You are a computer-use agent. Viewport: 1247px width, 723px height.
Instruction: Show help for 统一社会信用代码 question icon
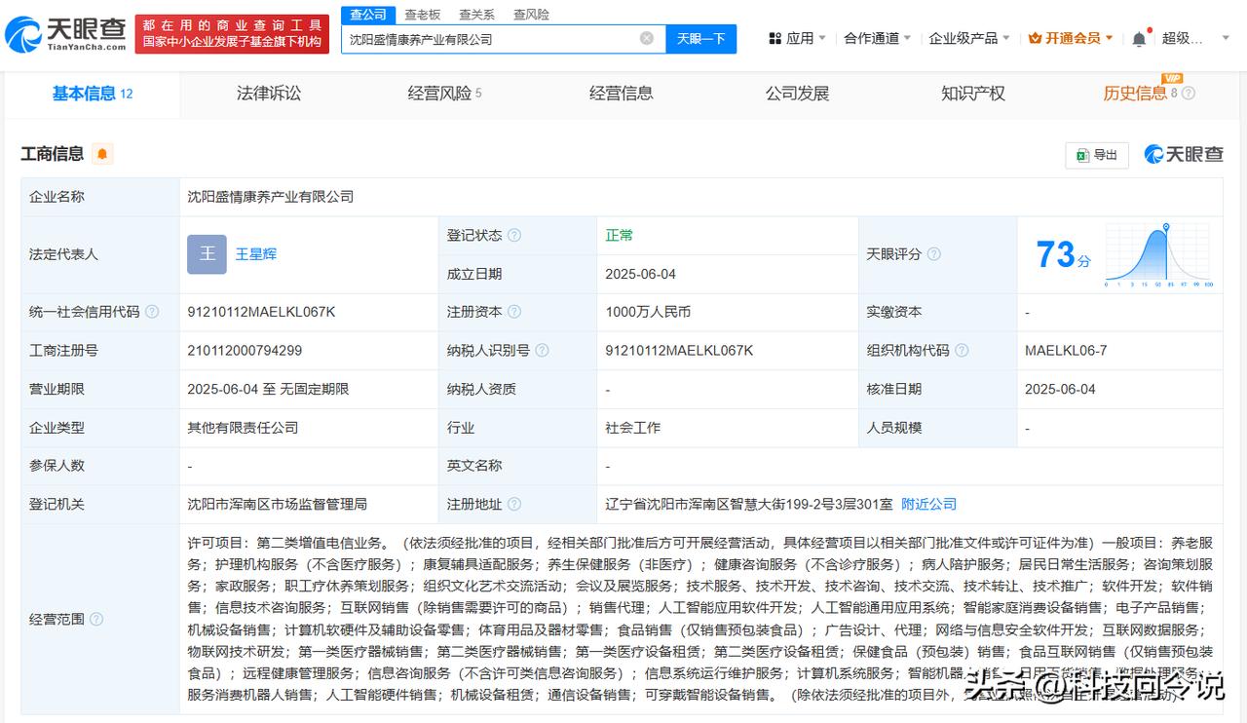click(151, 312)
